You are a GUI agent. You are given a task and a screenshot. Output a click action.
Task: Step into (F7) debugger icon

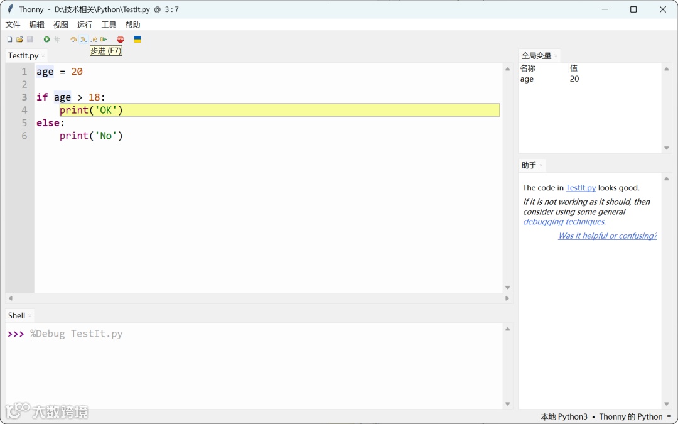83,40
